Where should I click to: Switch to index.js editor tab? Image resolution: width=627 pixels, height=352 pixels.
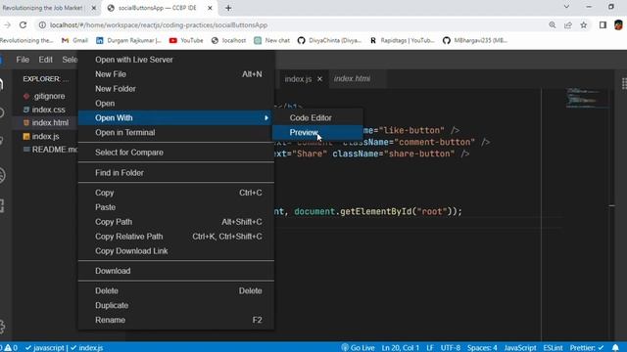click(x=298, y=79)
